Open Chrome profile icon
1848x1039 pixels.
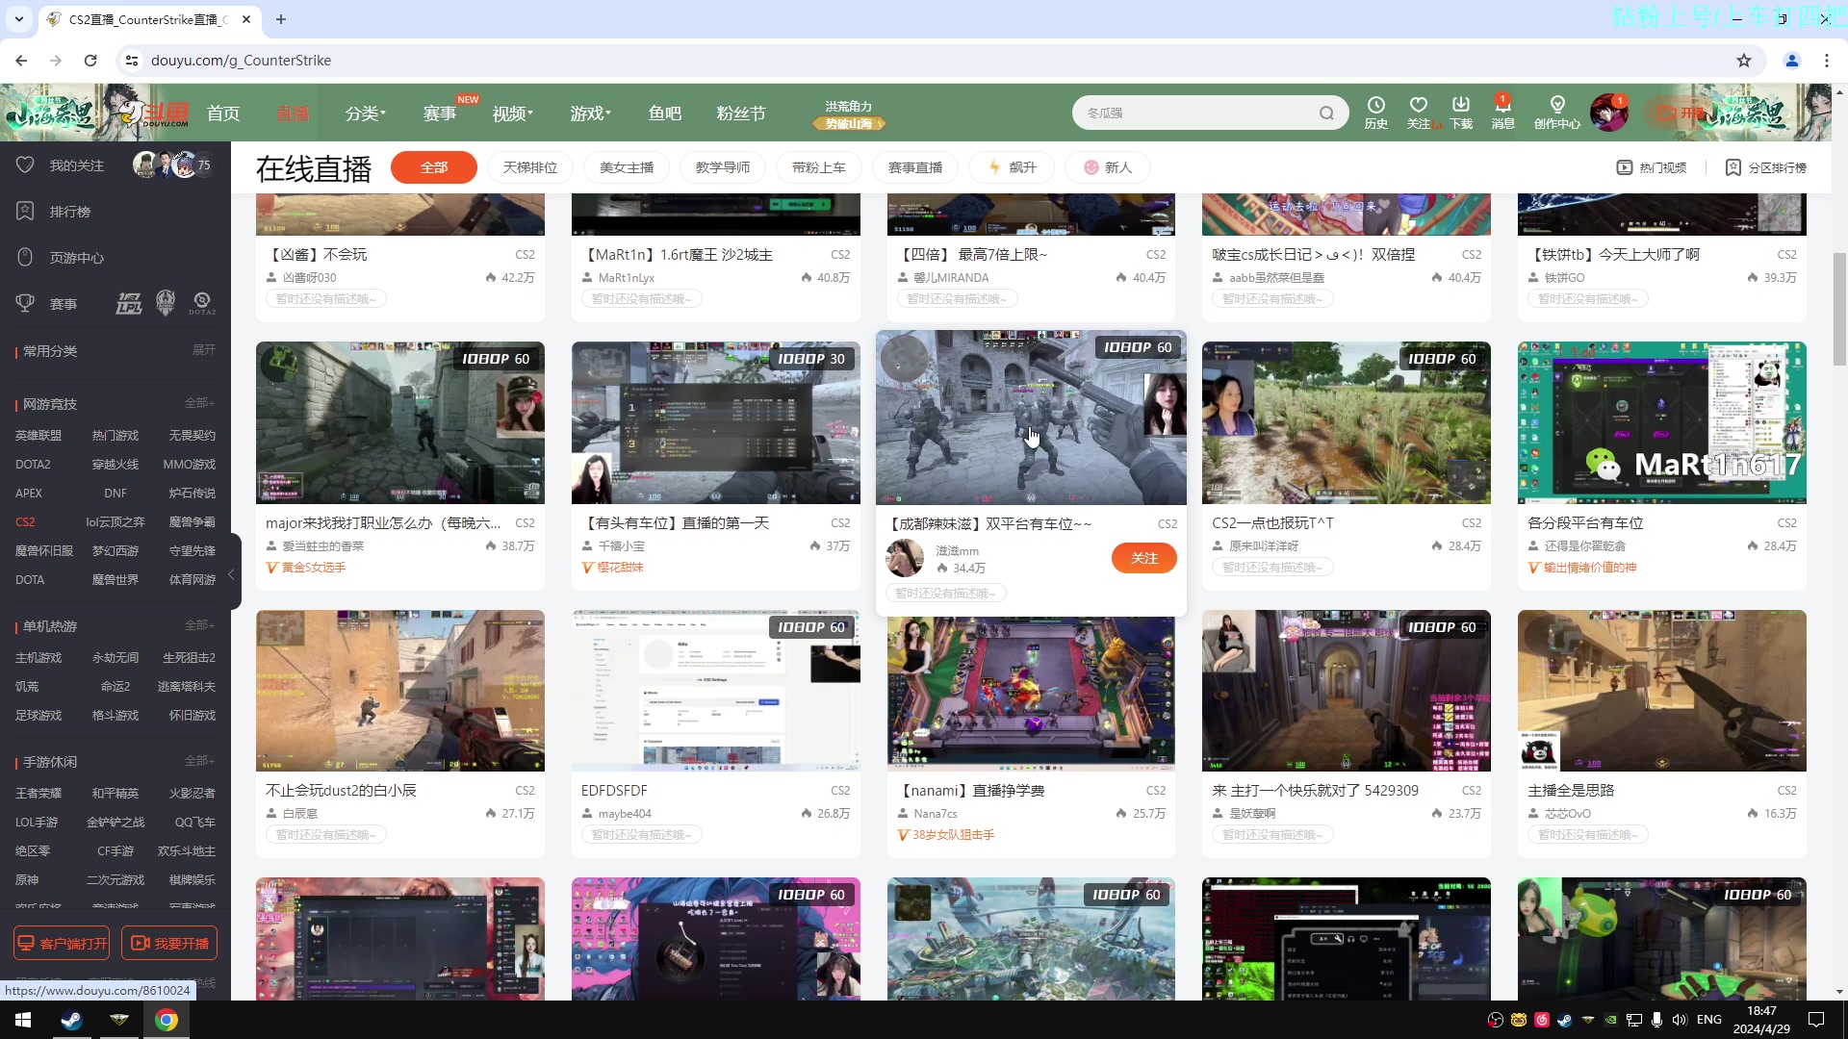pos(1792,61)
